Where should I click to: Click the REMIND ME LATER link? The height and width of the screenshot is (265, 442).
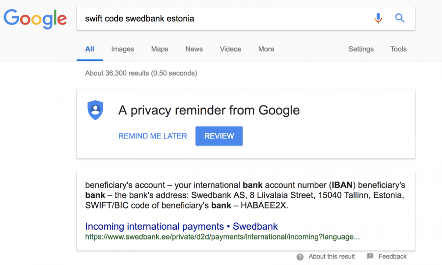coord(153,136)
